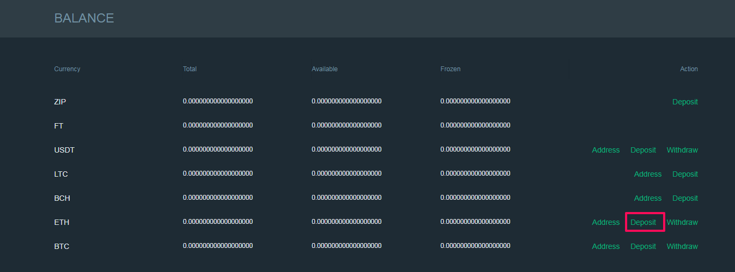
Task: Open the BTC Address link
Action: click(606, 246)
